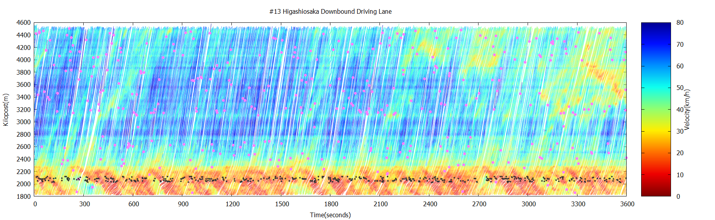This screenshot has width=715, height=220.
Task: Click the 3600 tick on the time axis
Action: click(627, 204)
